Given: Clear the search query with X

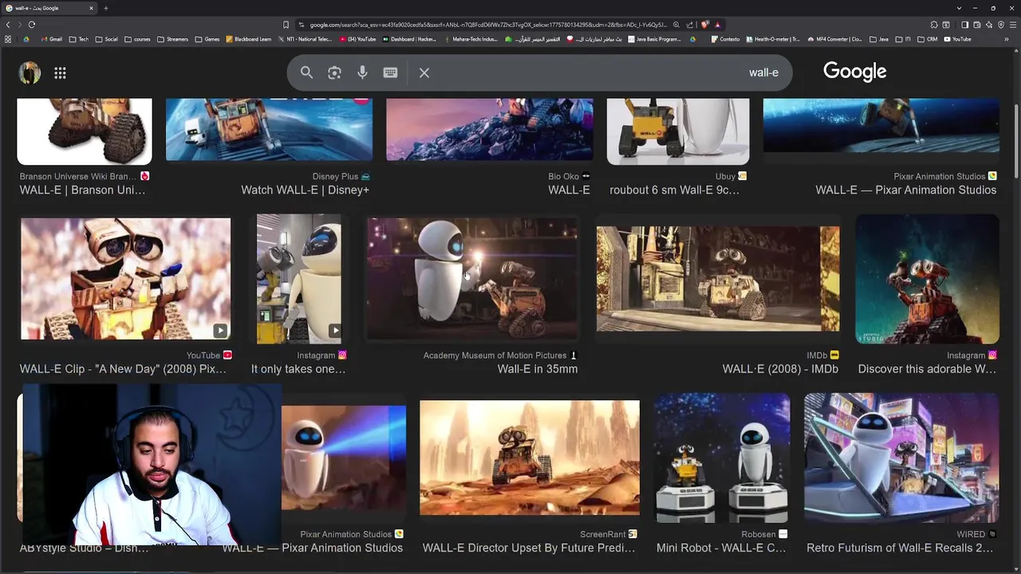Looking at the screenshot, I should point(424,73).
